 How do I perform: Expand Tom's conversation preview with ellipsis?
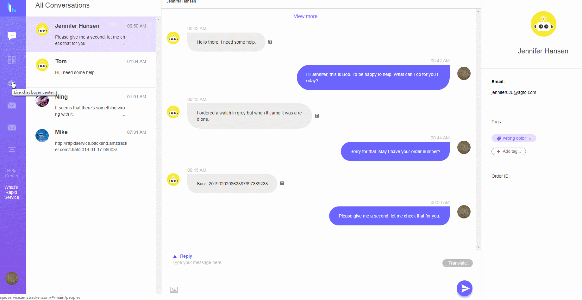(x=125, y=73)
